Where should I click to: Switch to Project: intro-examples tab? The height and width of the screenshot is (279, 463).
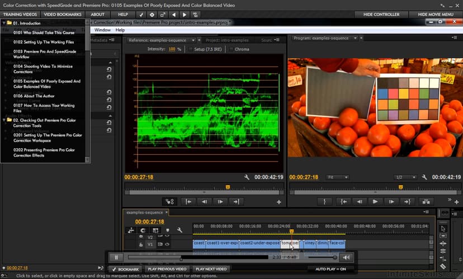[227, 40]
